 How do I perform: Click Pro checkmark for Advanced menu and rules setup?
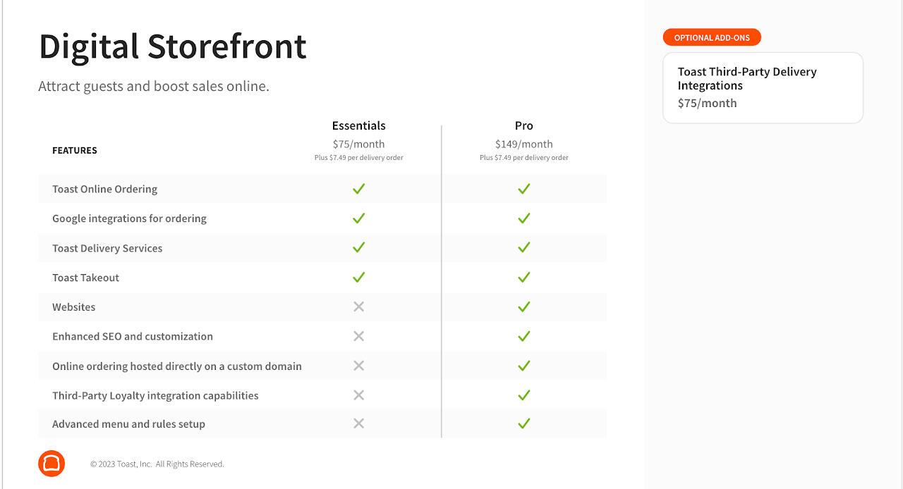coord(523,423)
